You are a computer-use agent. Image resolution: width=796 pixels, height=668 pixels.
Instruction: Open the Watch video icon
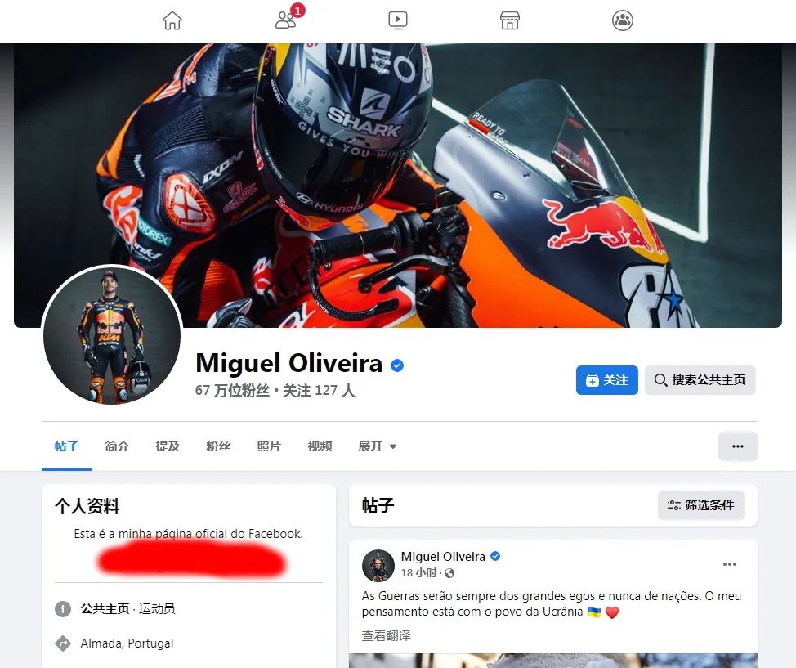point(397,20)
